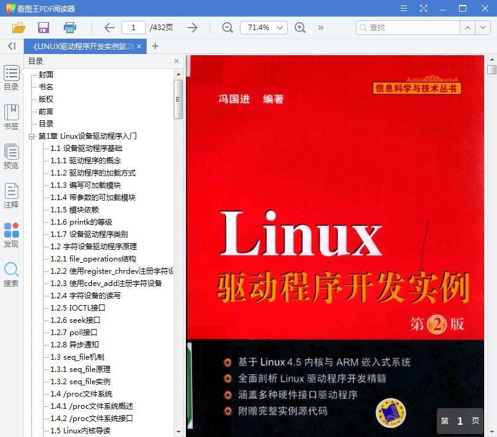This screenshot has width=497, height=437.
Task: Jump to 前言 in the outline
Action: point(46,112)
